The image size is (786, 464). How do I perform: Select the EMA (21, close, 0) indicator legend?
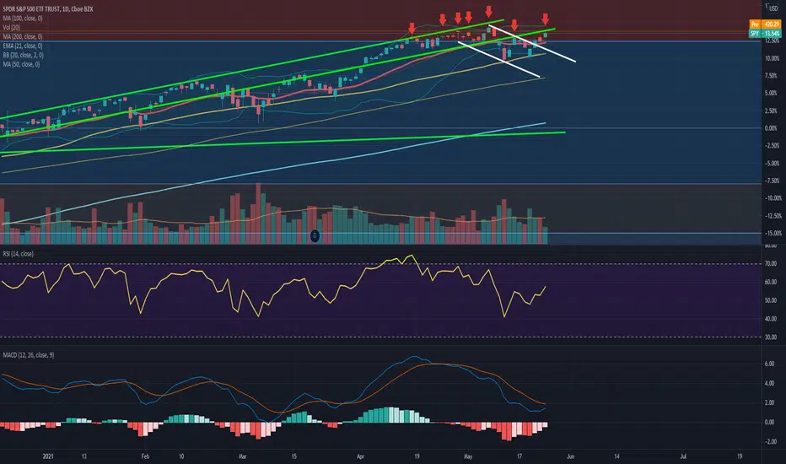coord(23,46)
